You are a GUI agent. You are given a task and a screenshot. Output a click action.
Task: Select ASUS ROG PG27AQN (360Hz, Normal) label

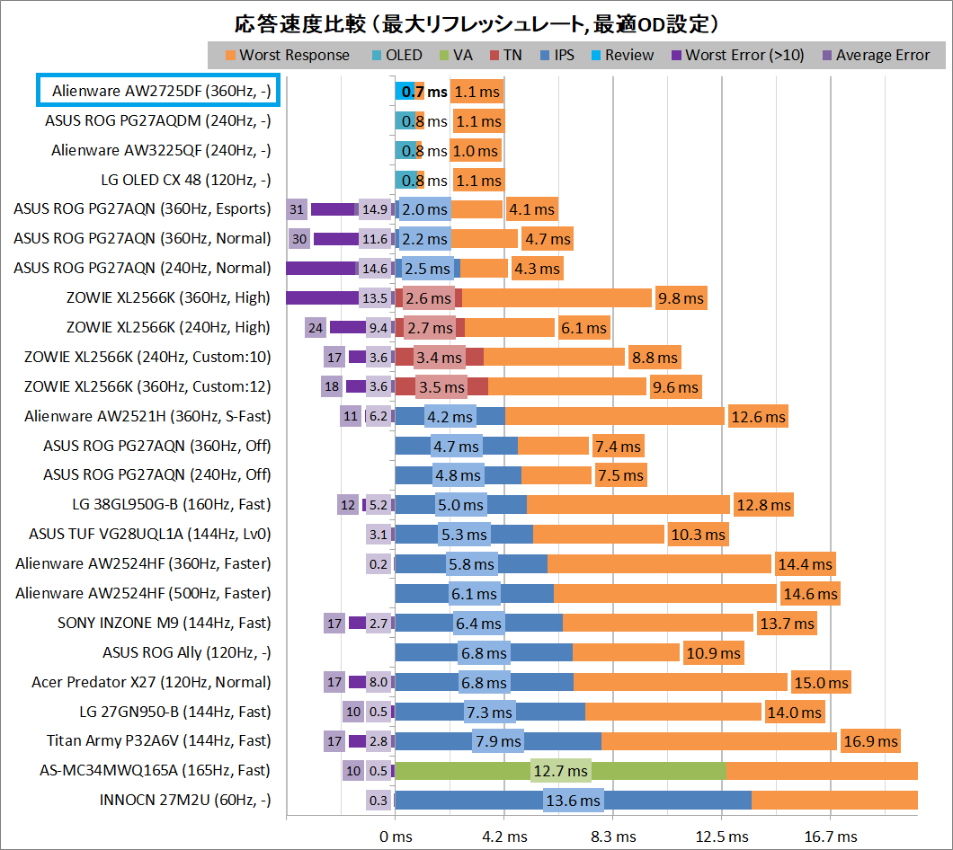(142, 239)
